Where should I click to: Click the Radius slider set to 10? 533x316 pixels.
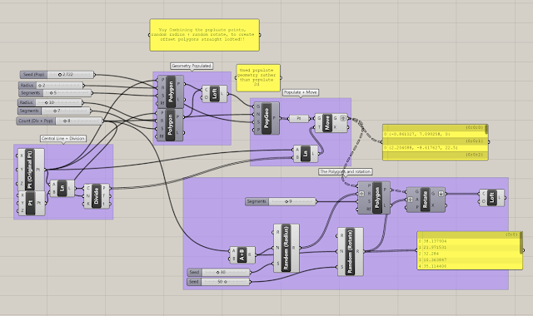pyautogui.click(x=50, y=102)
